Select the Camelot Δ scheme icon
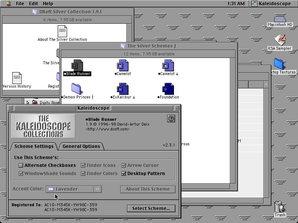 pyautogui.click(x=168, y=65)
